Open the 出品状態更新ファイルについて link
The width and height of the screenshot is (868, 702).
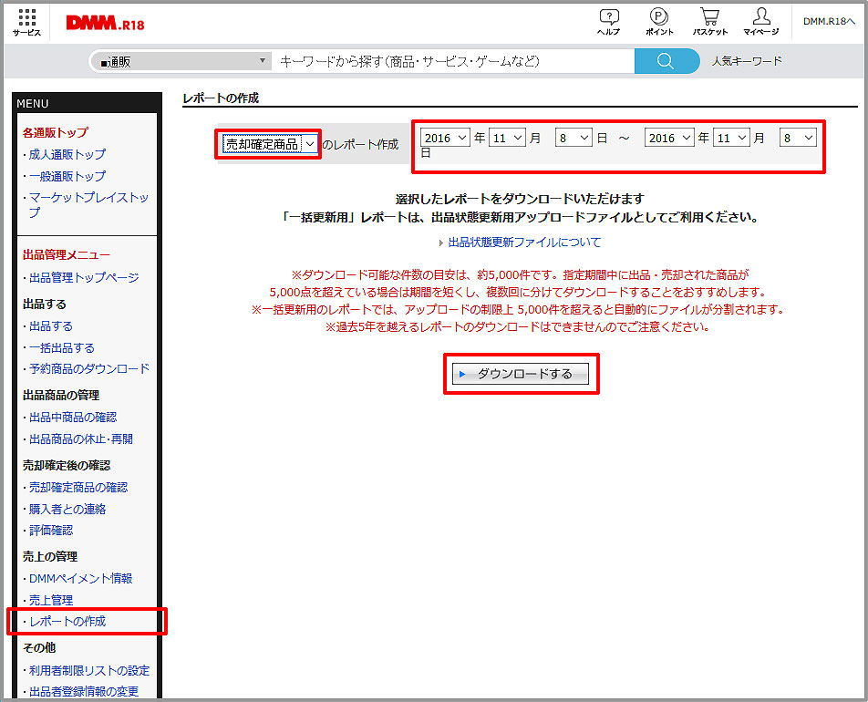click(x=524, y=243)
